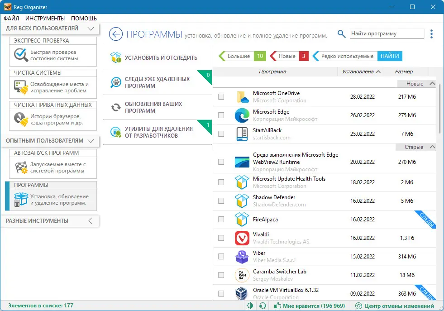
Task: Expand the РАЗНЫЕ ИНСТРУМЕНТЫ section
Action: click(91, 220)
